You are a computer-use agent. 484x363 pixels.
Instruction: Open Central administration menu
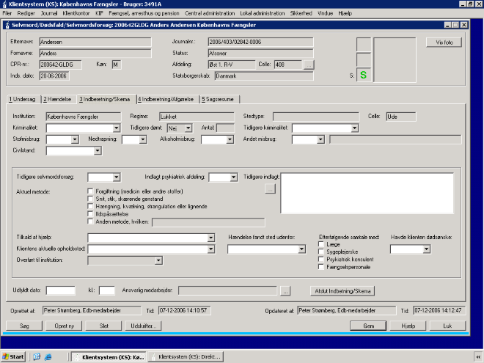pyautogui.click(x=208, y=14)
